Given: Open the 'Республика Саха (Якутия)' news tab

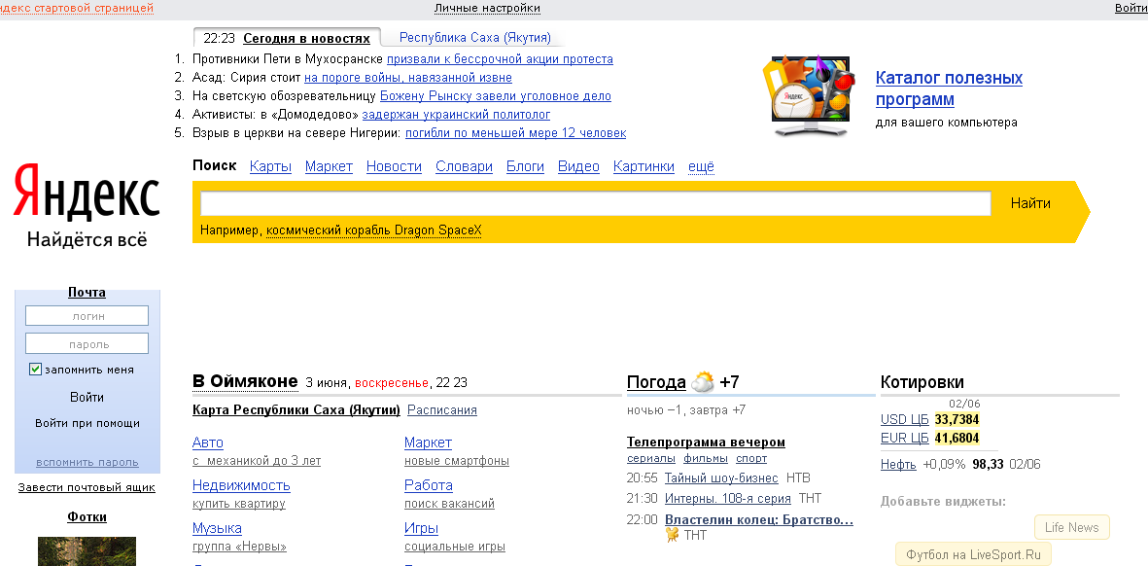Looking at the screenshot, I should [x=475, y=38].
